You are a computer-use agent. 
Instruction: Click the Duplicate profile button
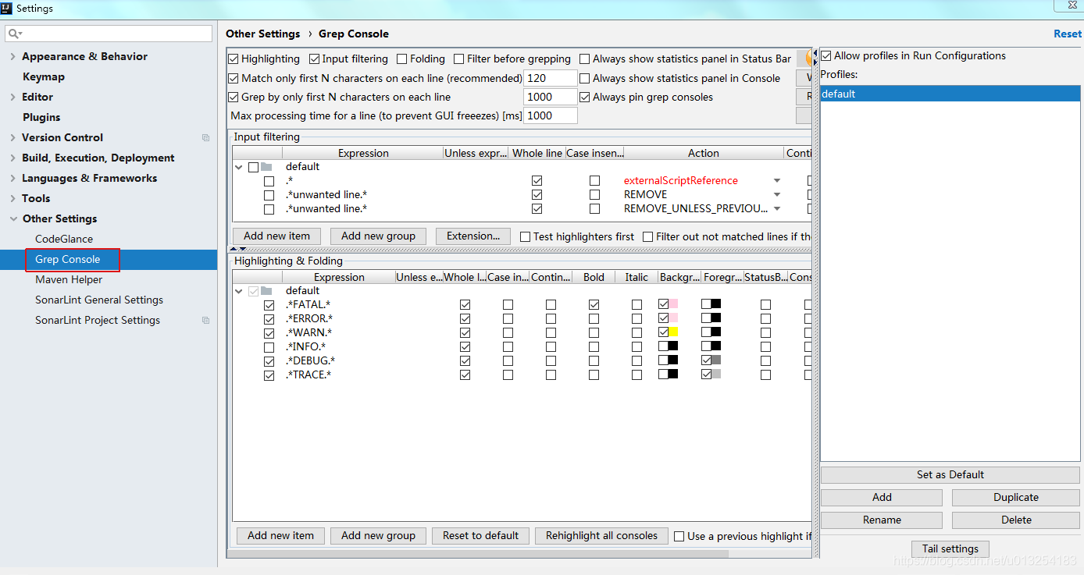(1016, 497)
